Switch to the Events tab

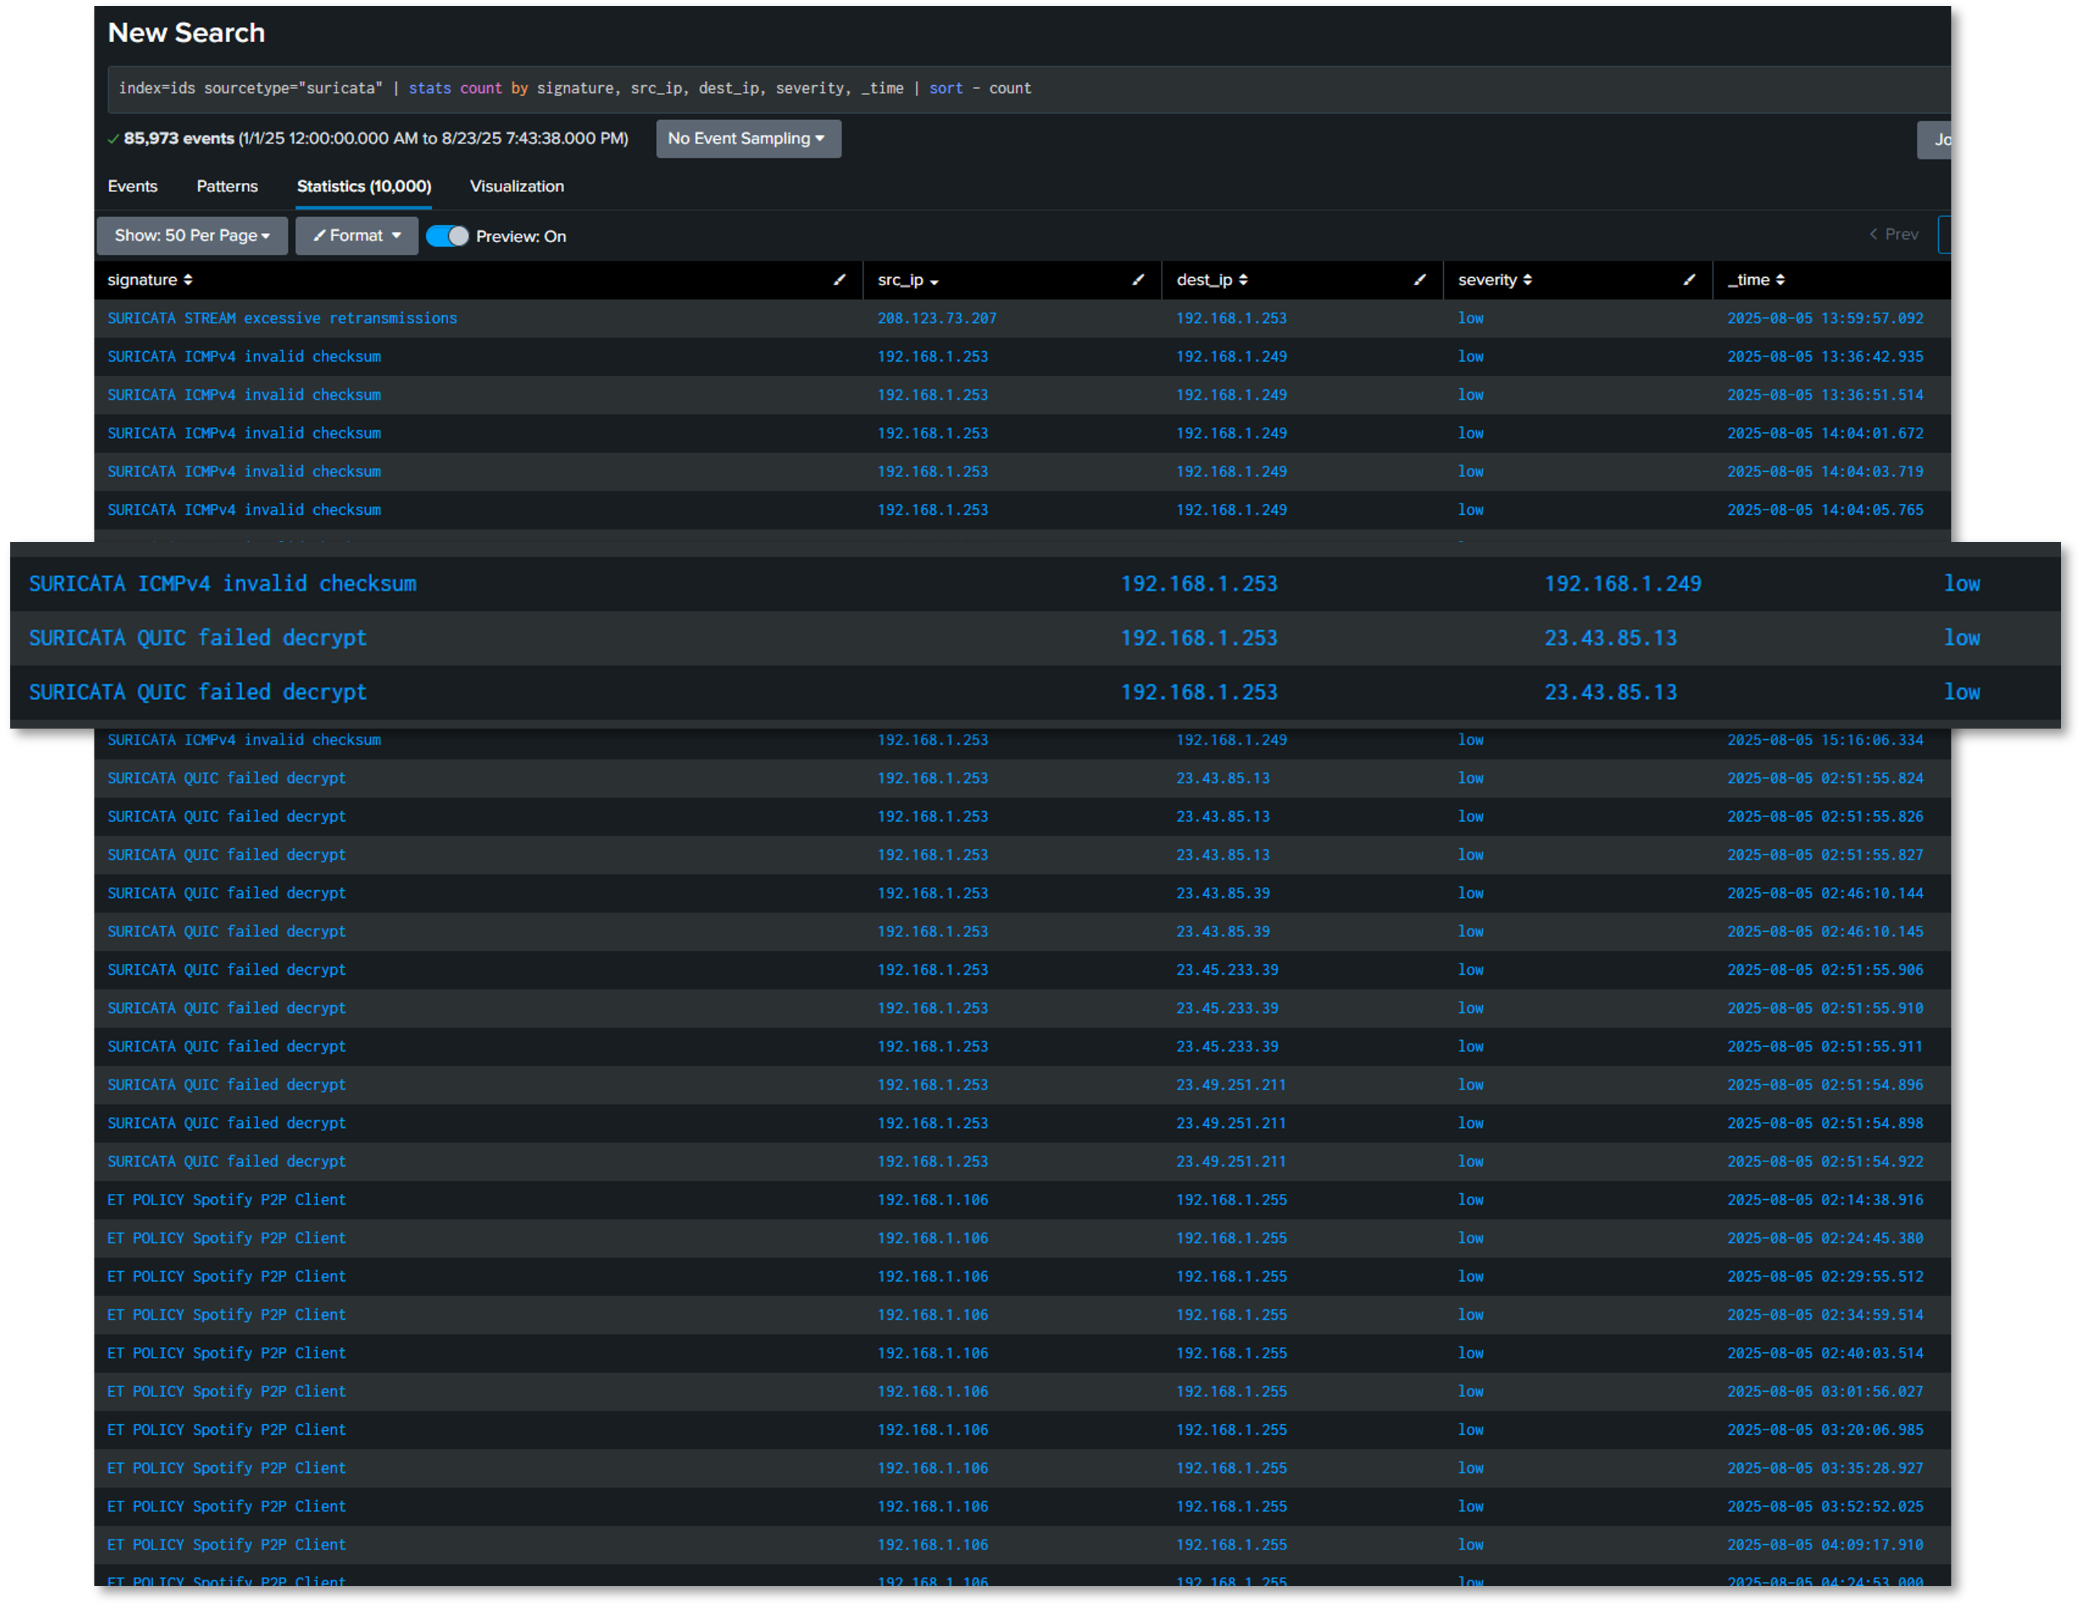coord(133,187)
